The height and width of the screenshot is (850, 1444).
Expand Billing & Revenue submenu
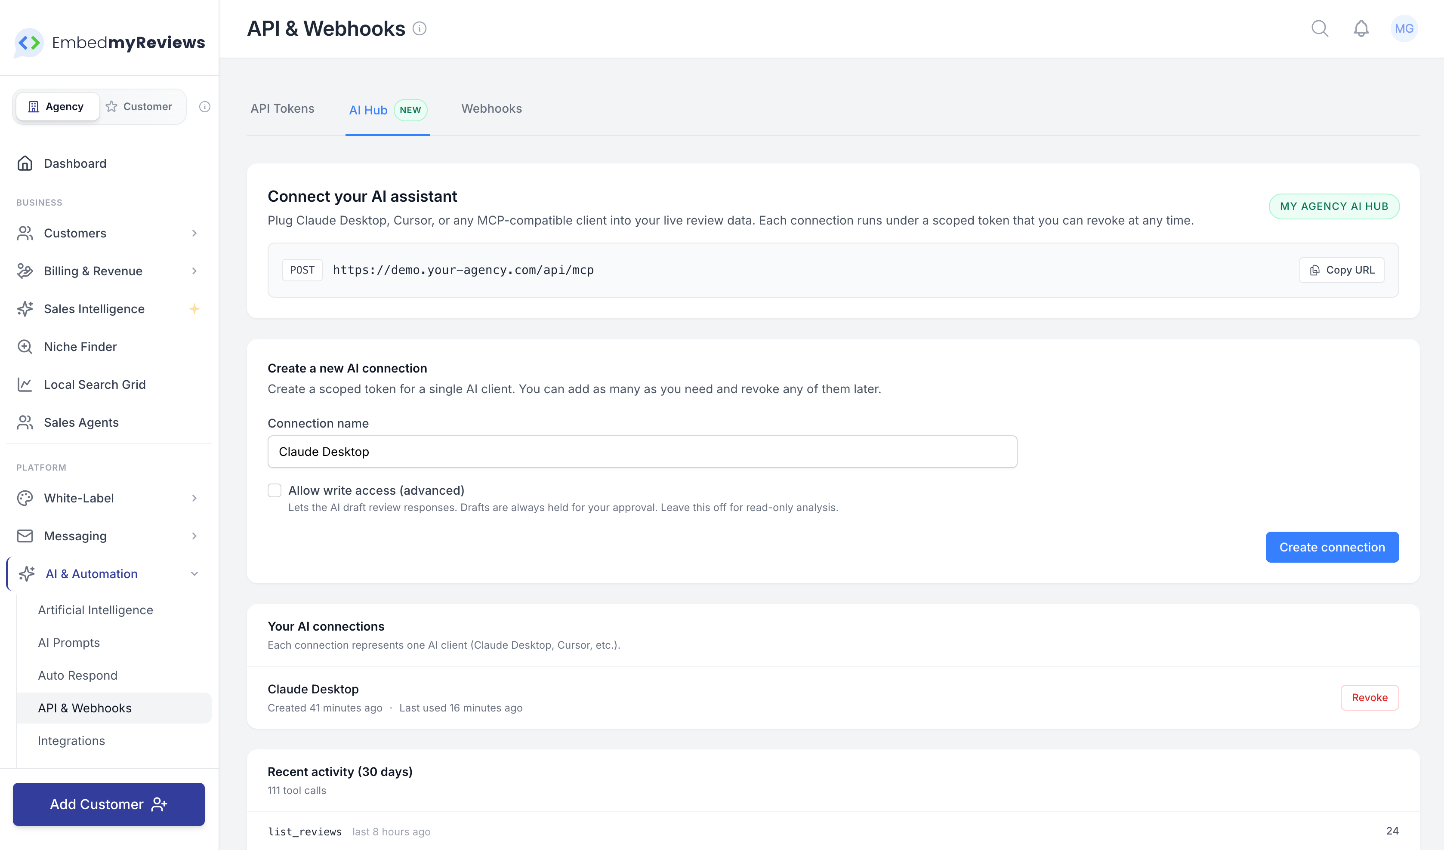coord(194,271)
